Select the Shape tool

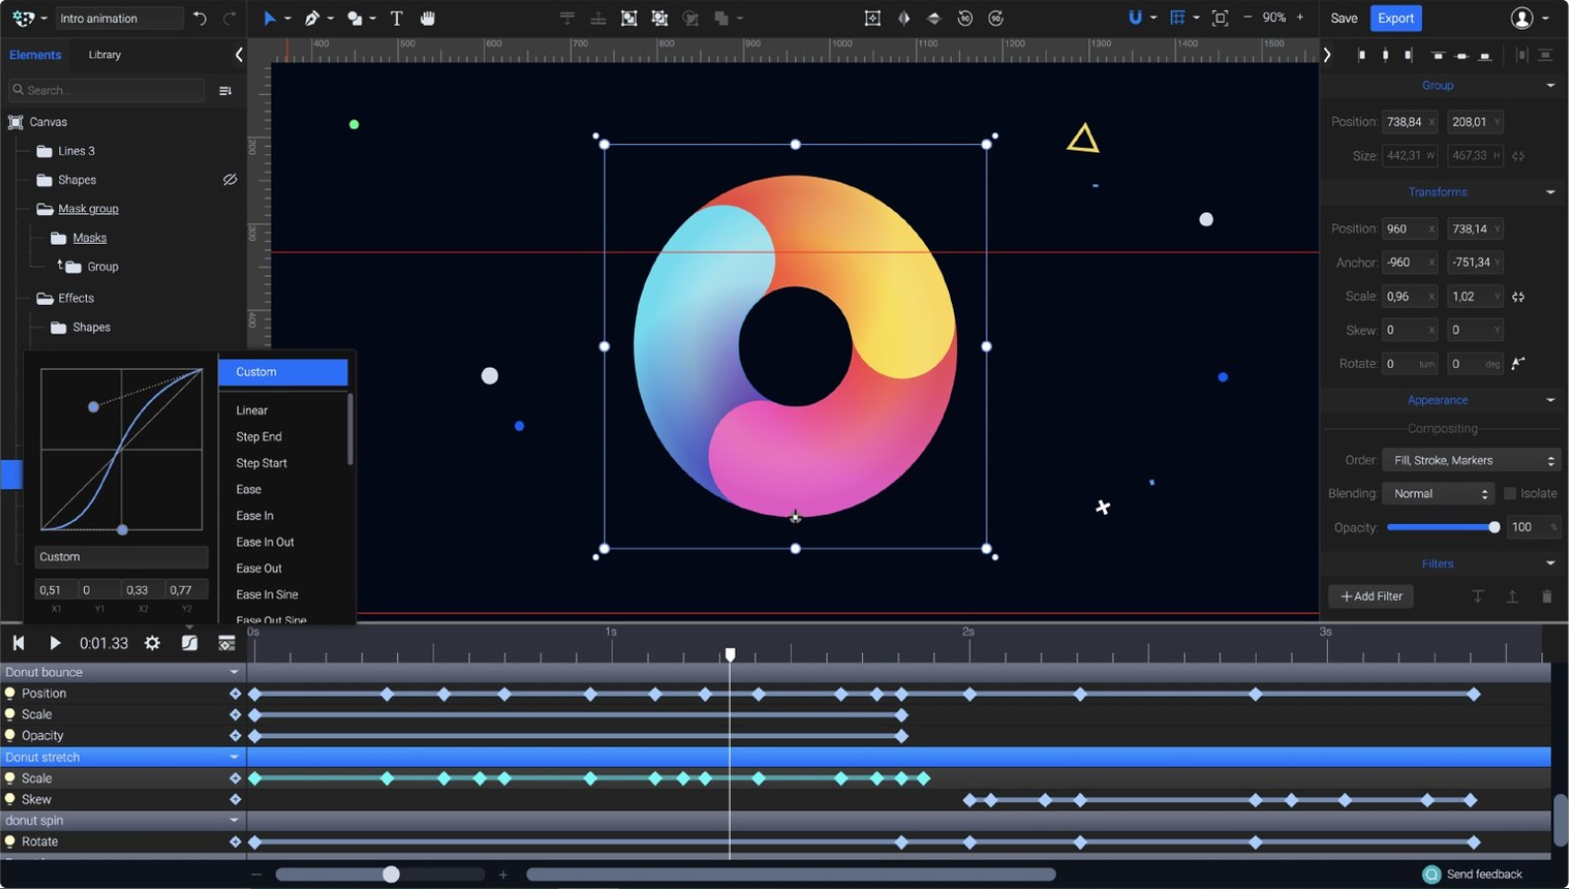(x=354, y=18)
